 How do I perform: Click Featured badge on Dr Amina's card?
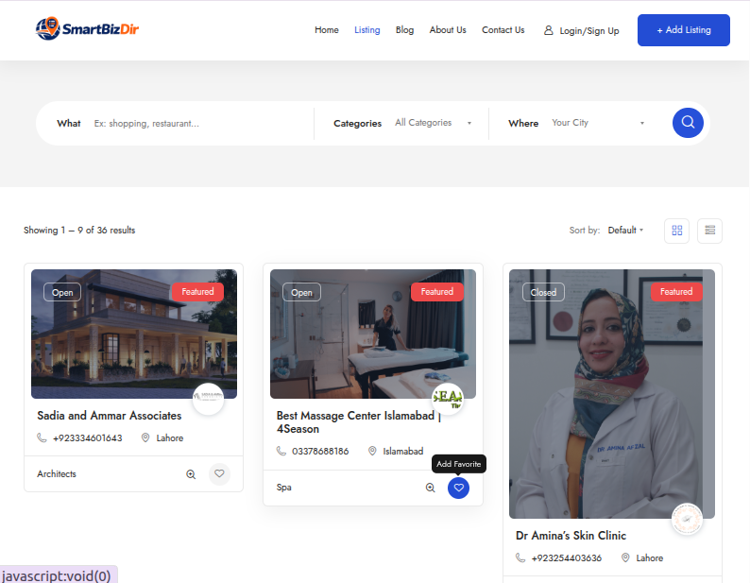pyautogui.click(x=676, y=292)
